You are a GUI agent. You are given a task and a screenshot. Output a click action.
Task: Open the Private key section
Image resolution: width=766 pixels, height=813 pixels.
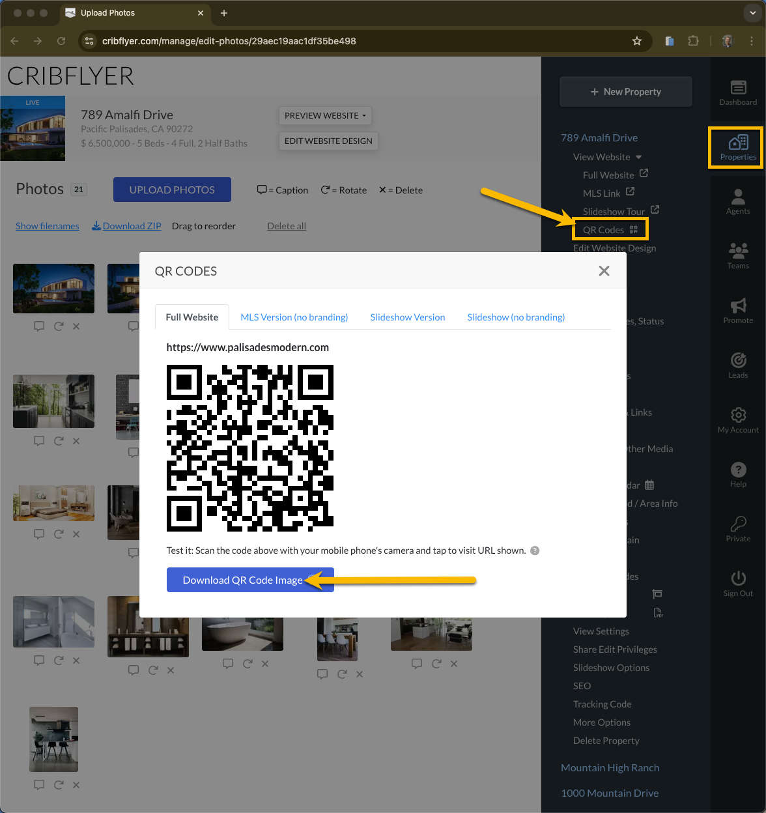point(738,529)
